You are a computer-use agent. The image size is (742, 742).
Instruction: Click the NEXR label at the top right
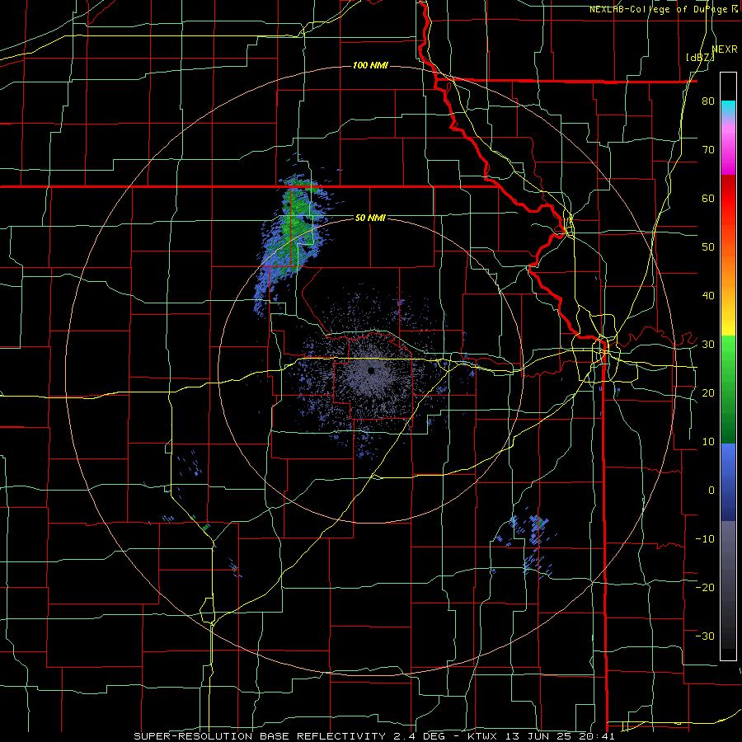pyautogui.click(x=725, y=49)
